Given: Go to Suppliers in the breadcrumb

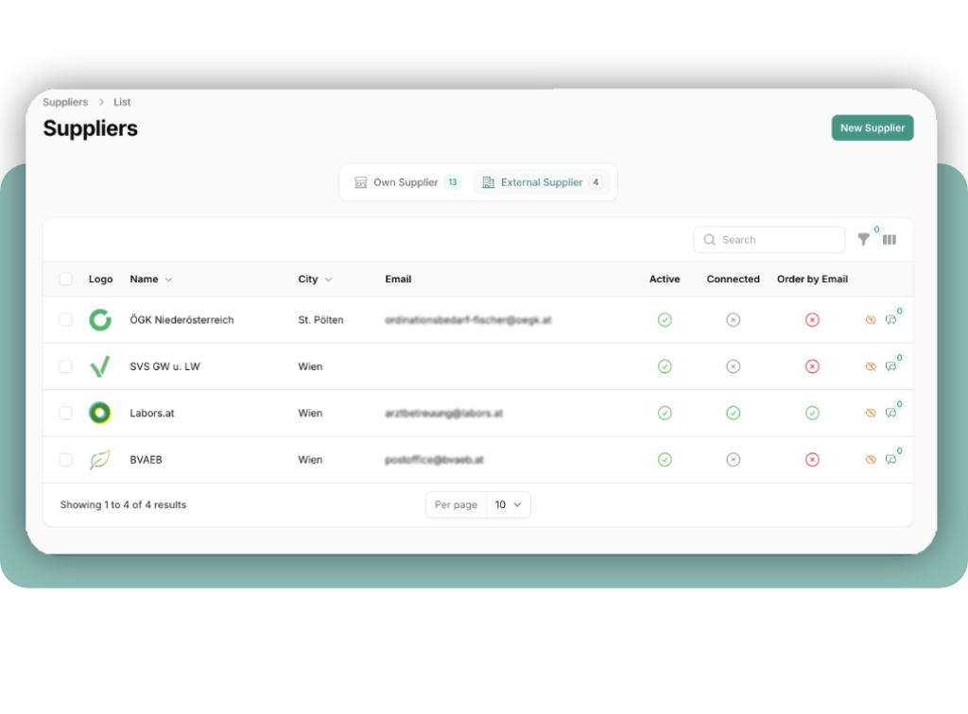Looking at the screenshot, I should click(65, 102).
